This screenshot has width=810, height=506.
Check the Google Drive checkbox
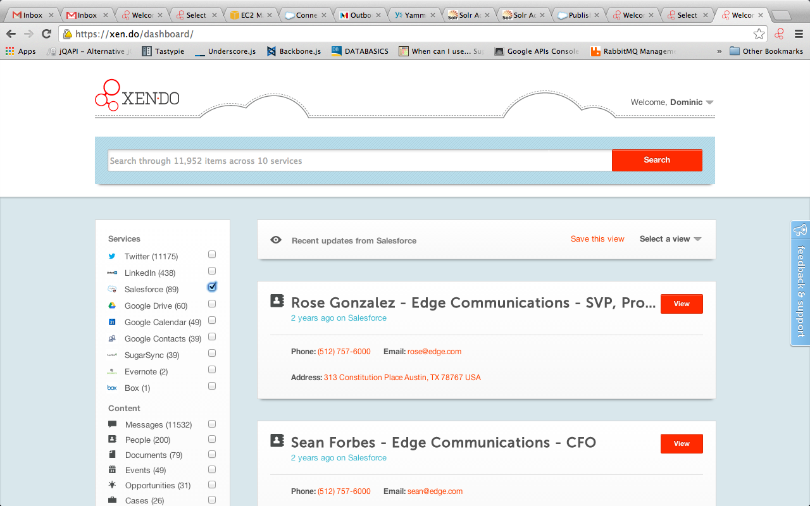[x=212, y=304]
